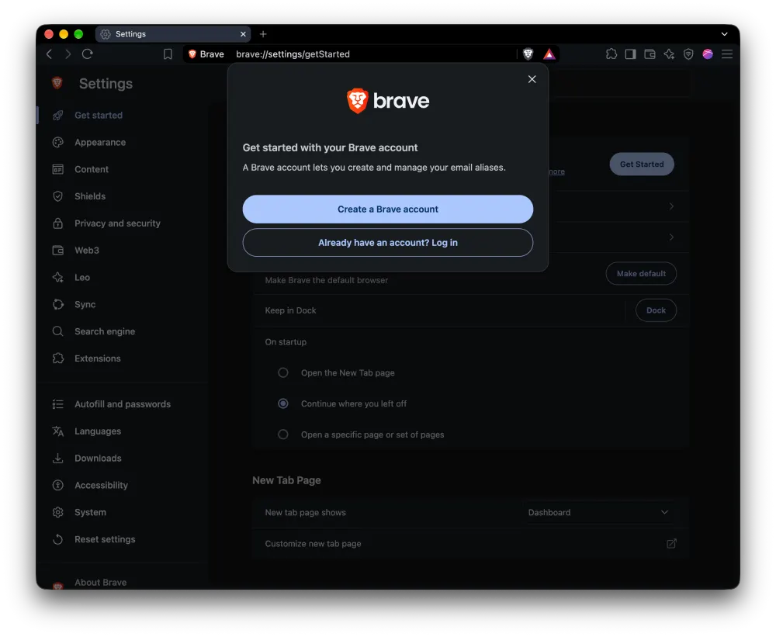Click Create a Brave account button
This screenshot has width=776, height=637.
tap(387, 209)
